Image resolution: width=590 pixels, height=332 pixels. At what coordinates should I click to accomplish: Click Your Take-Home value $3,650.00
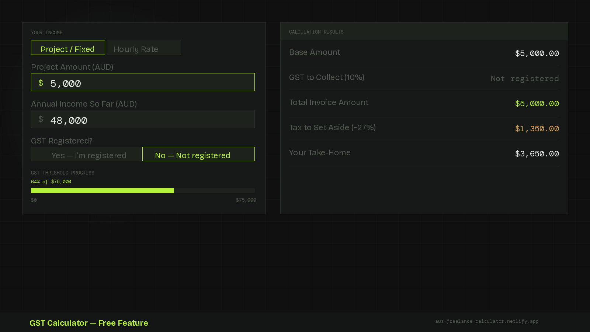[x=537, y=154]
